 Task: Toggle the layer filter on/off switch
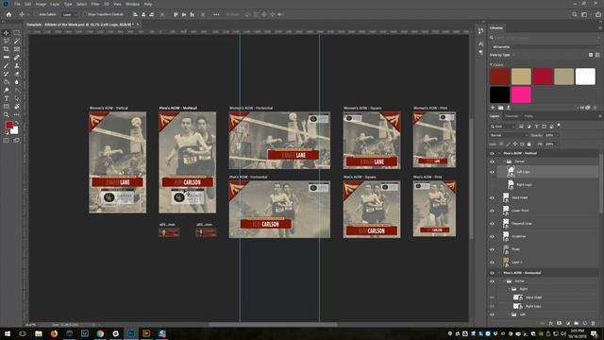pyautogui.click(x=559, y=126)
